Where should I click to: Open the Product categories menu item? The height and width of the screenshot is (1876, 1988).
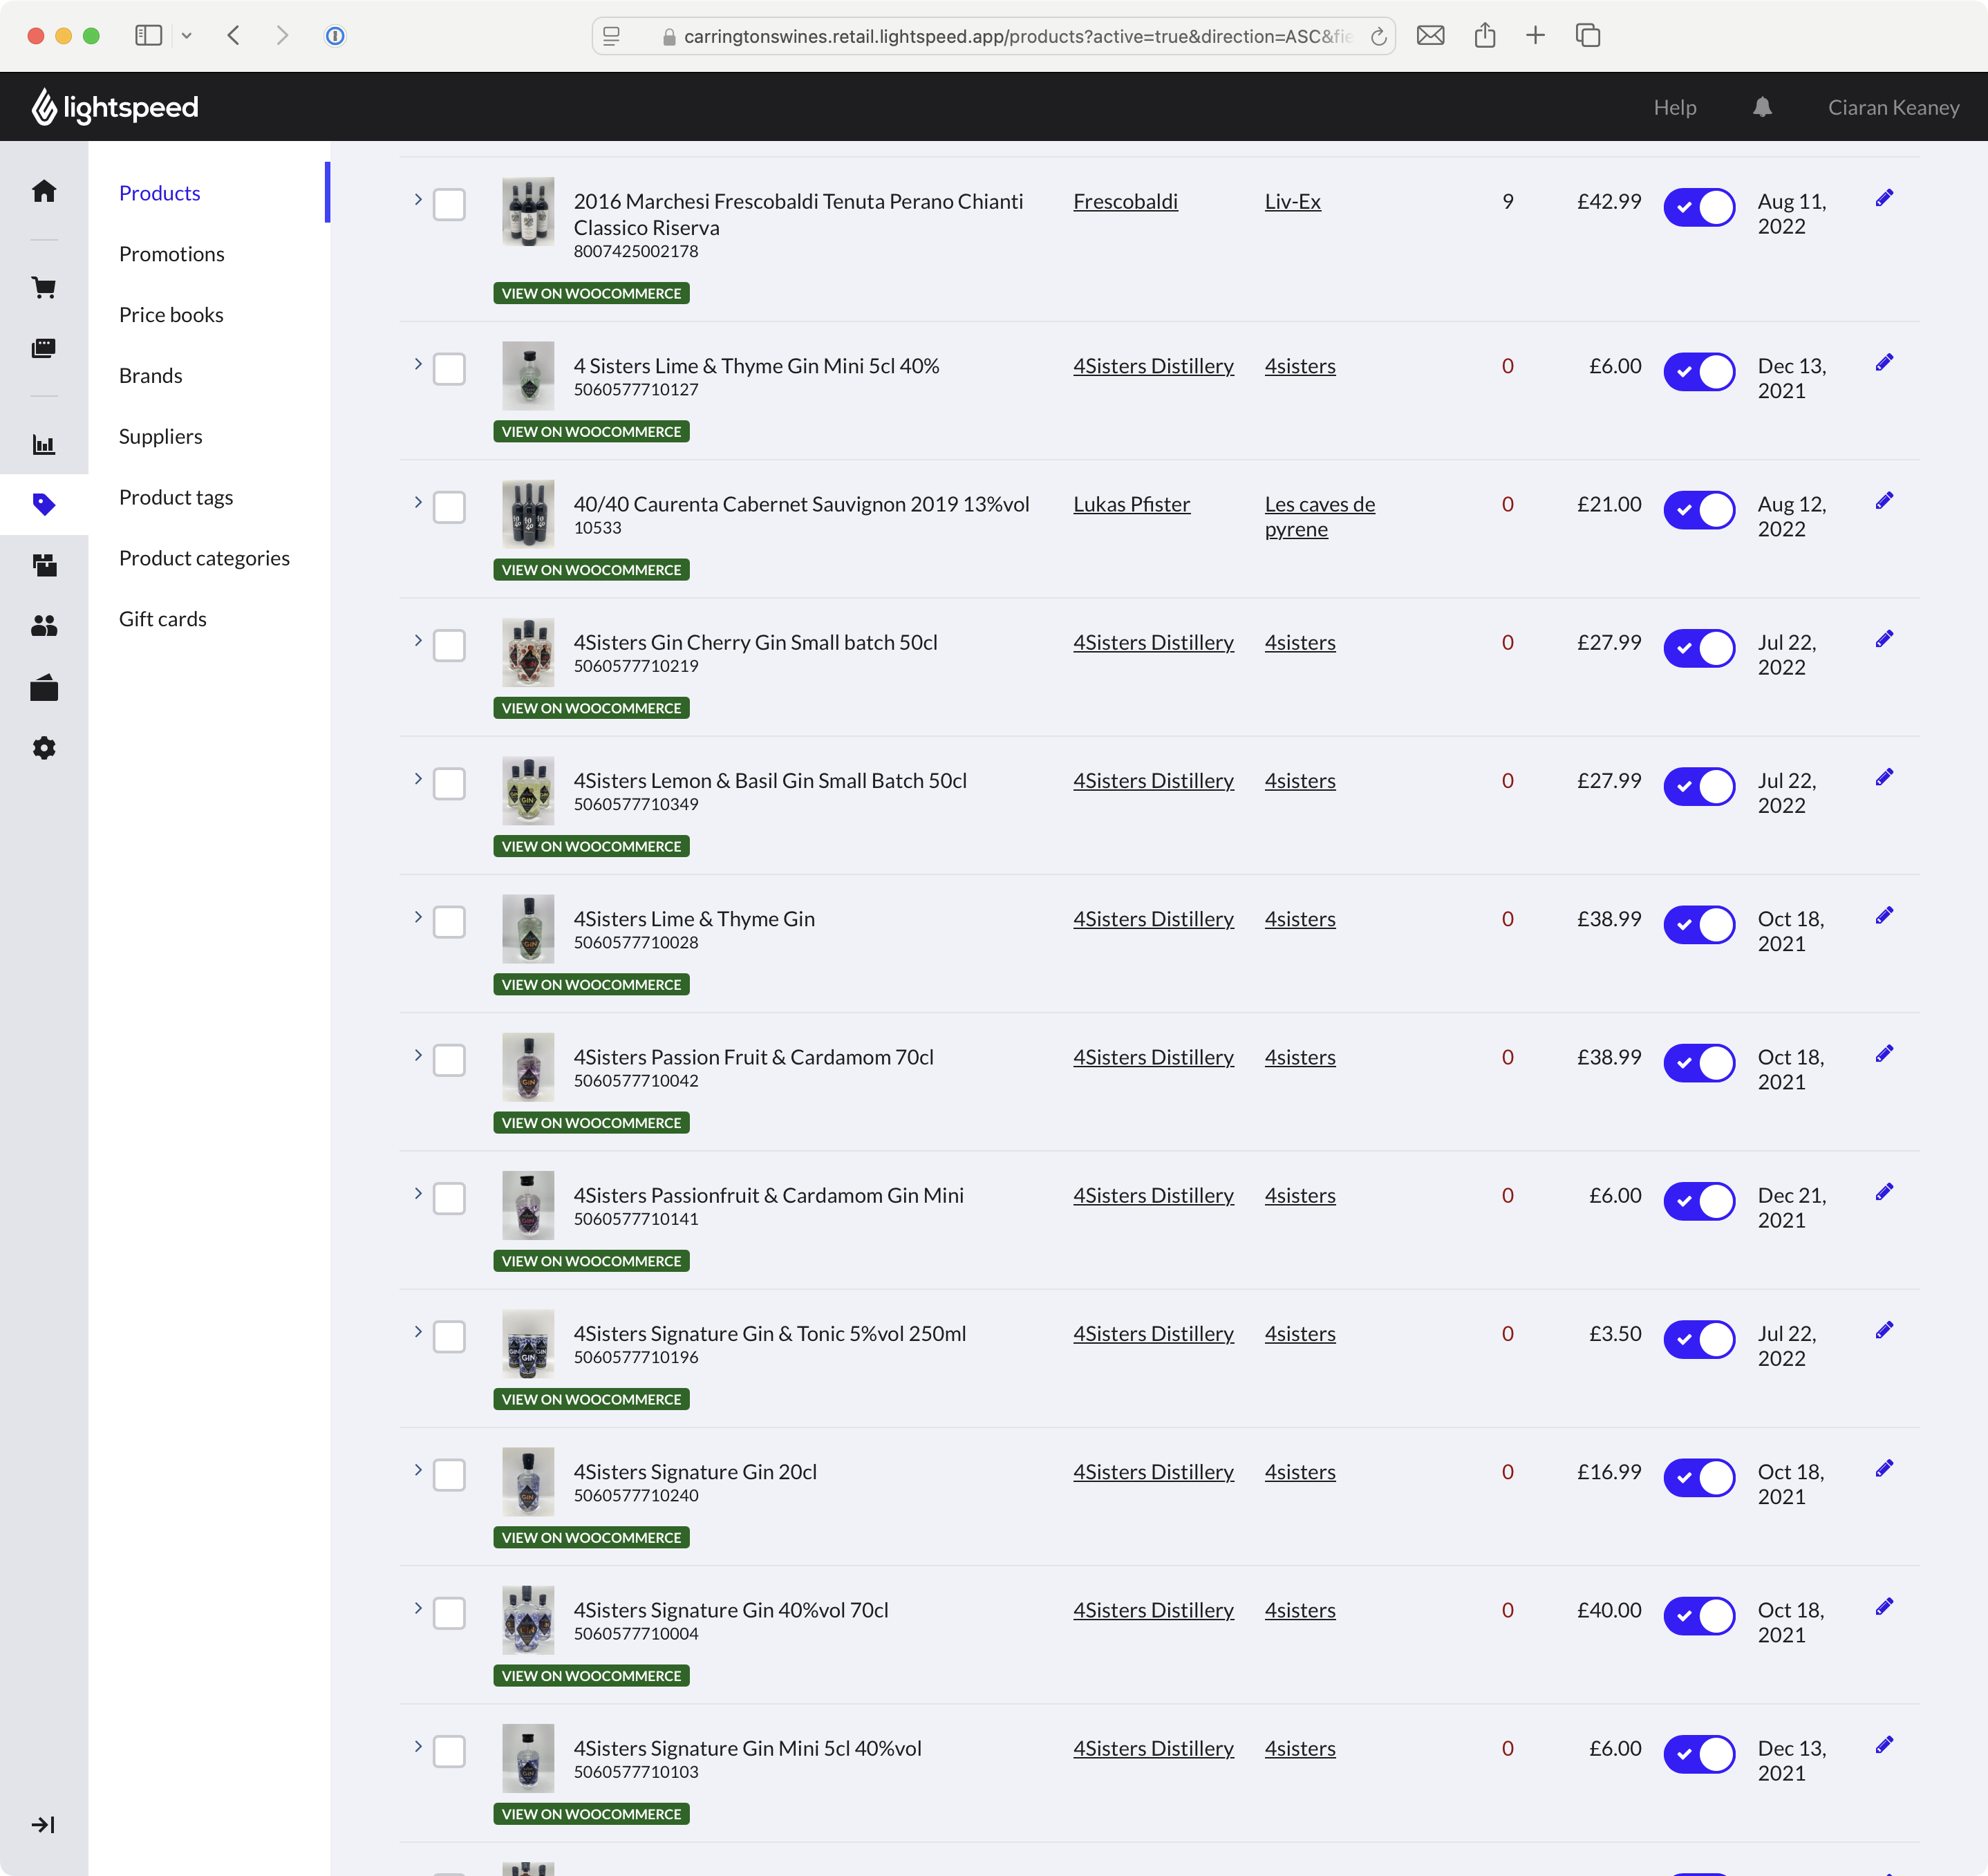pyautogui.click(x=204, y=558)
